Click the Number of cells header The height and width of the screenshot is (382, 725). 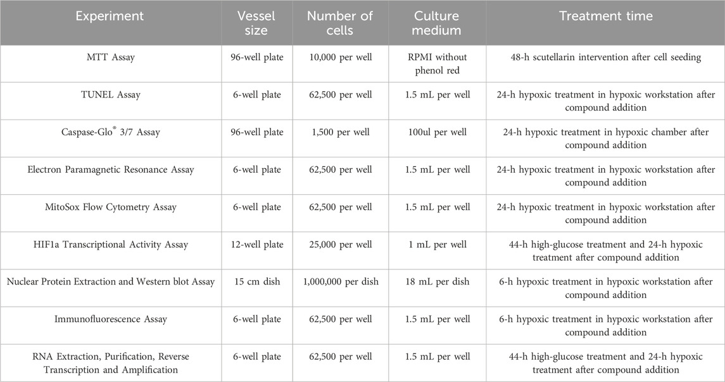click(x=340, y=22)
